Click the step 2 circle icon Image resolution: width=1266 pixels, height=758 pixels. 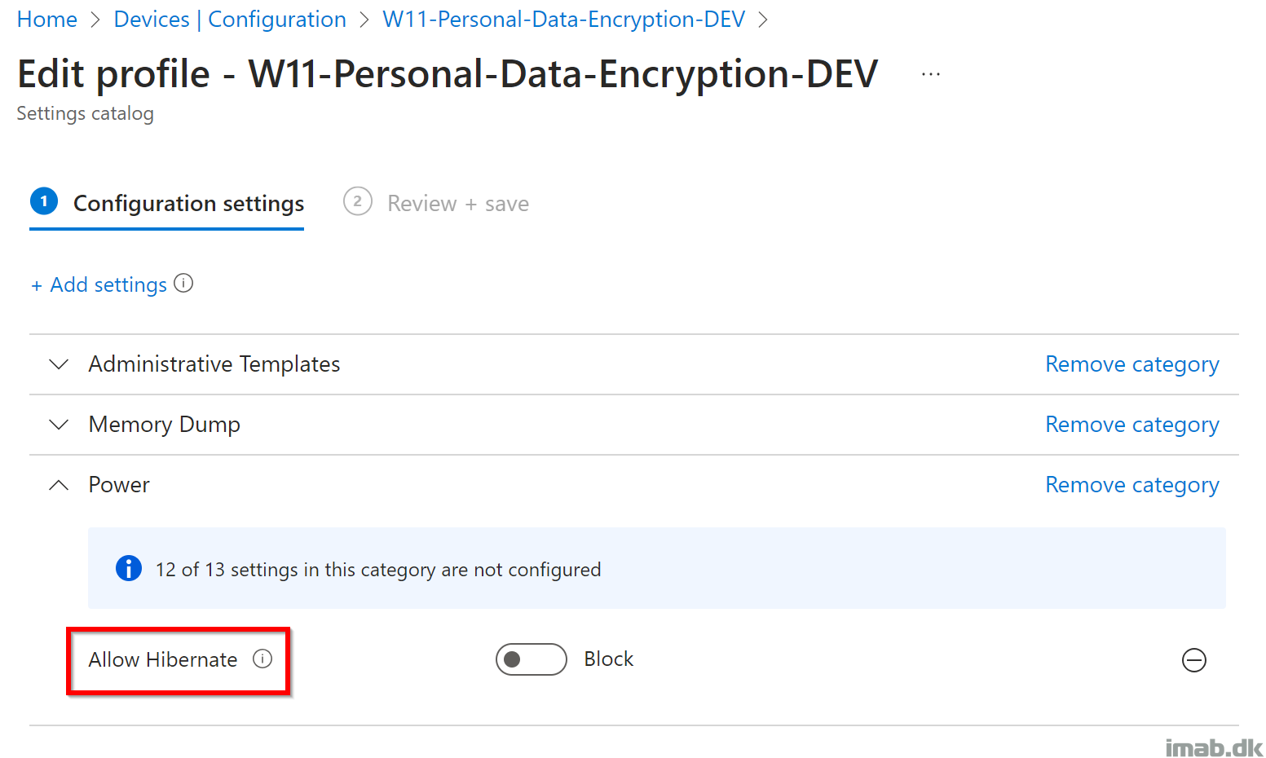358,201
